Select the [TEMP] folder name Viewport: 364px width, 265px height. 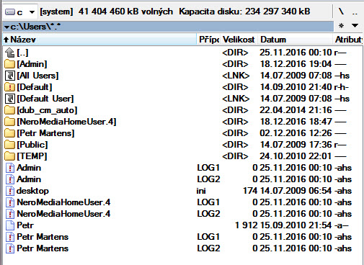(x=32, y=156)
